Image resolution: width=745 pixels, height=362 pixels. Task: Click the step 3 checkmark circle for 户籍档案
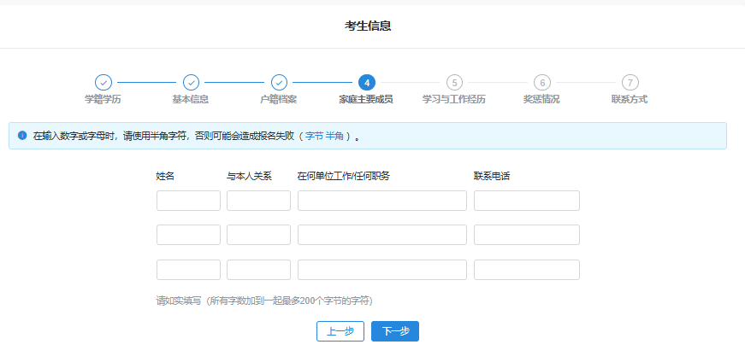pyautogui.click(x=279, y=83)
